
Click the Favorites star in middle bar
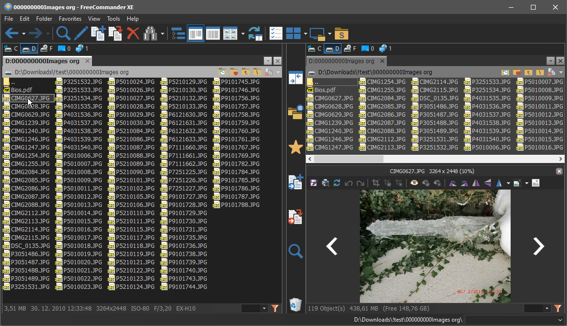(295, 148)
